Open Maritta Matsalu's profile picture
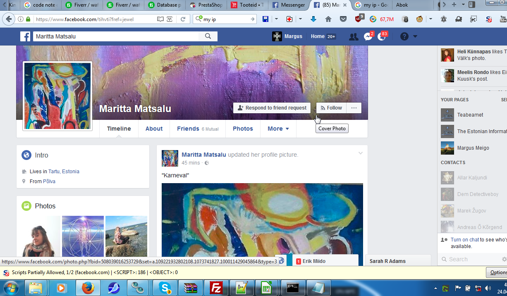Image resolution: width=507 pixels, height=296 pixels. pos(57,96)
